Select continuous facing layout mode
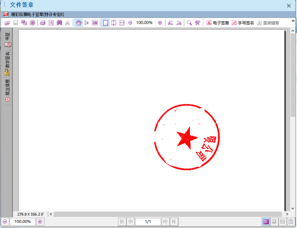 point(291,222)
